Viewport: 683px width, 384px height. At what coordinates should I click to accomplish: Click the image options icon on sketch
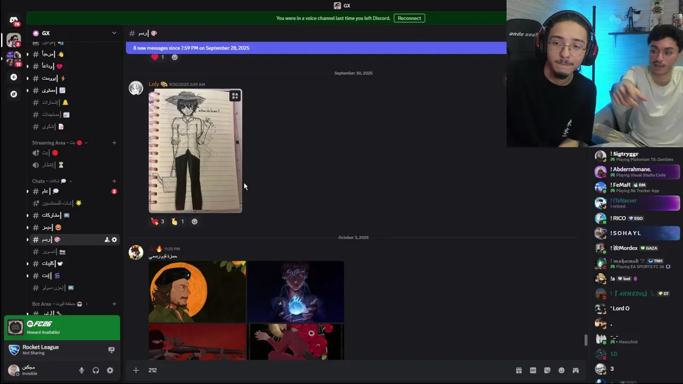[235, 96]
